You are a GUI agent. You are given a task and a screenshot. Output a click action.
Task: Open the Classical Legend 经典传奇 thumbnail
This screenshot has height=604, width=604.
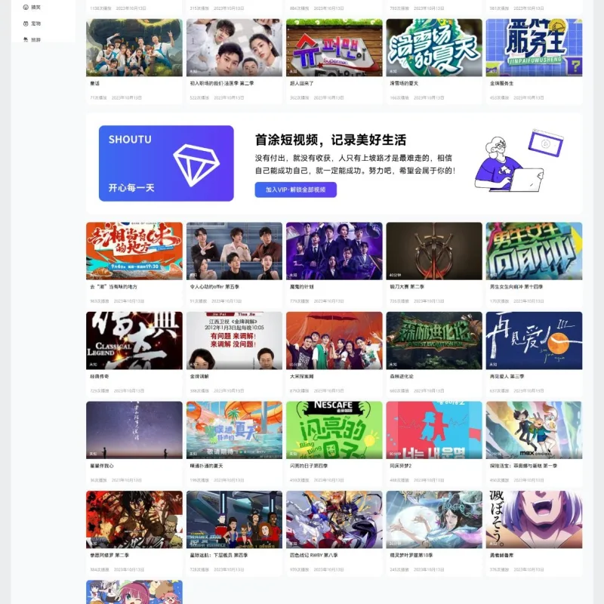coord(134,341)
